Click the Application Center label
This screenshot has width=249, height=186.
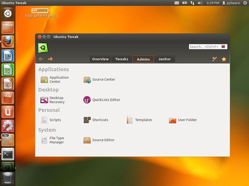coord(59,80)
